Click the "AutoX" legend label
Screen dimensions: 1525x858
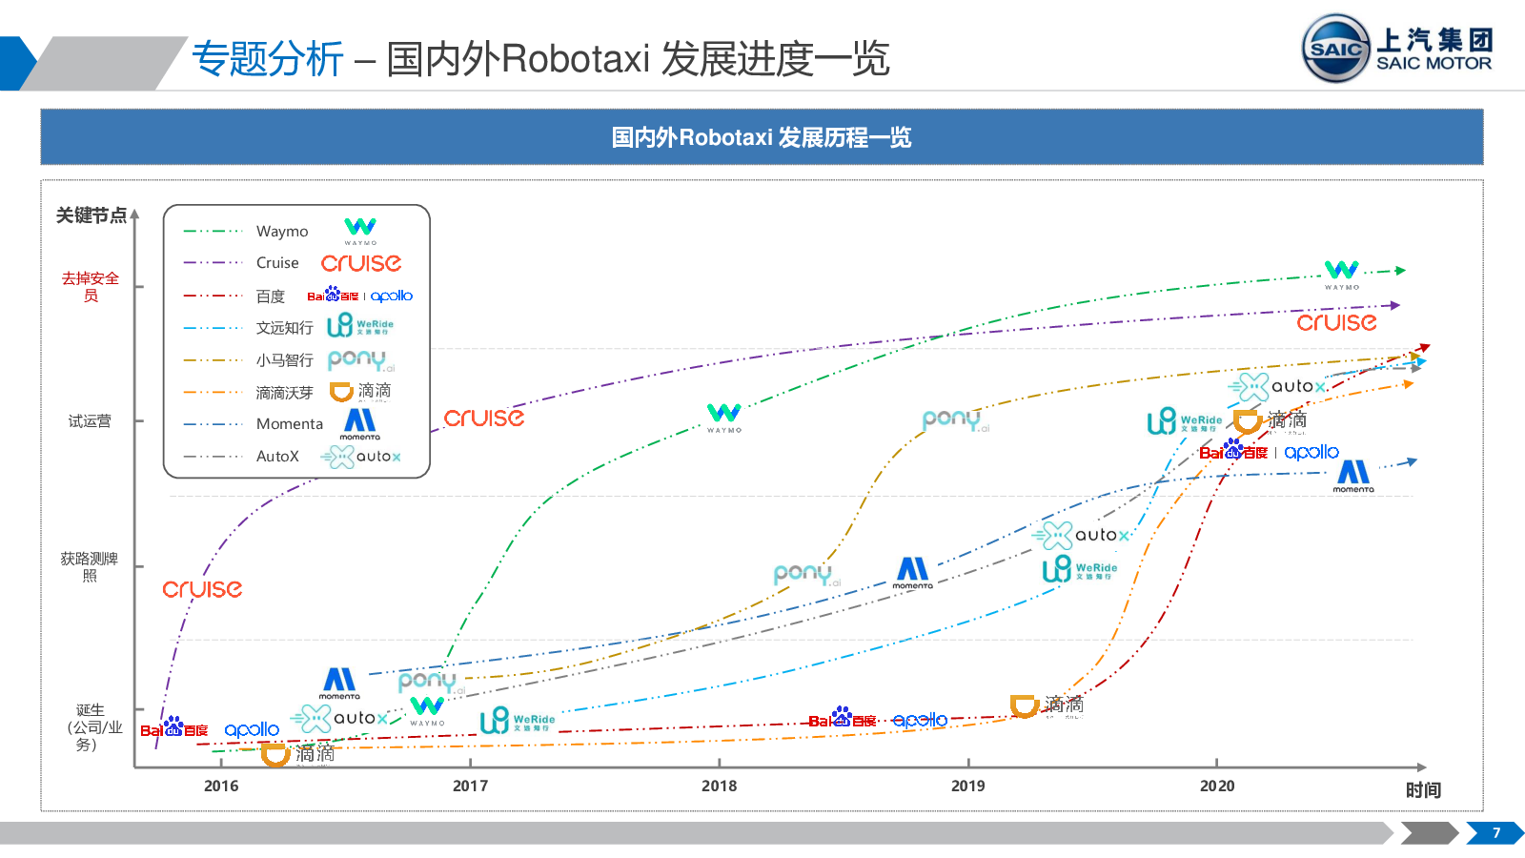[277, 457]
